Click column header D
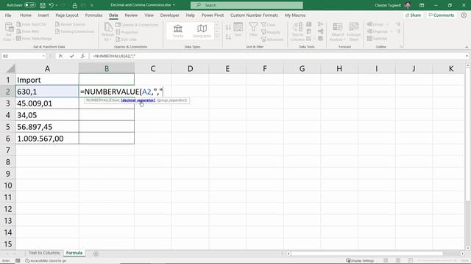Image resolution: width=471 pixels, height=264 pixels. 190,68
